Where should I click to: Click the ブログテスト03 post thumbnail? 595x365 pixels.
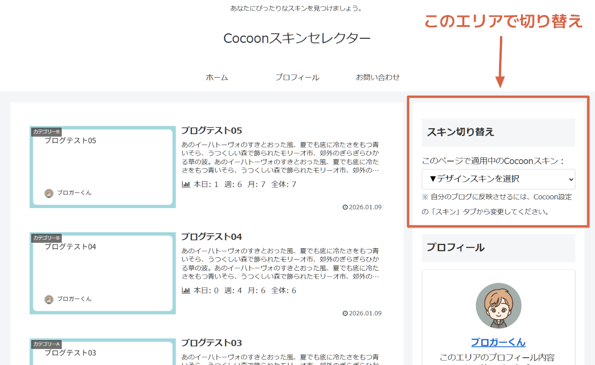point(103,351)
